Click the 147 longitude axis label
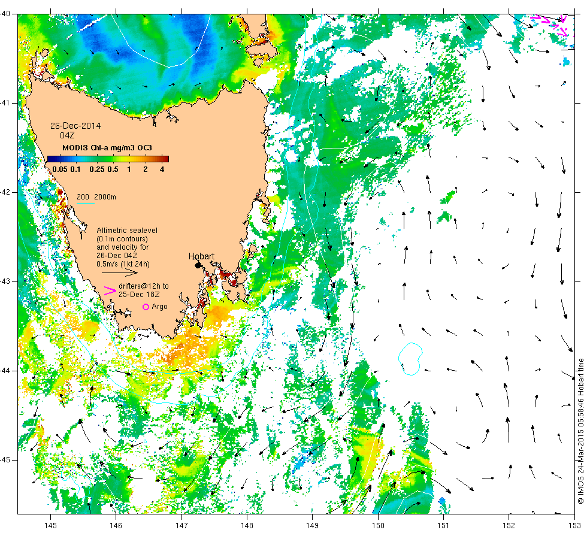The height and width of the screenshot is (539, 587). [x=181, y=526]
